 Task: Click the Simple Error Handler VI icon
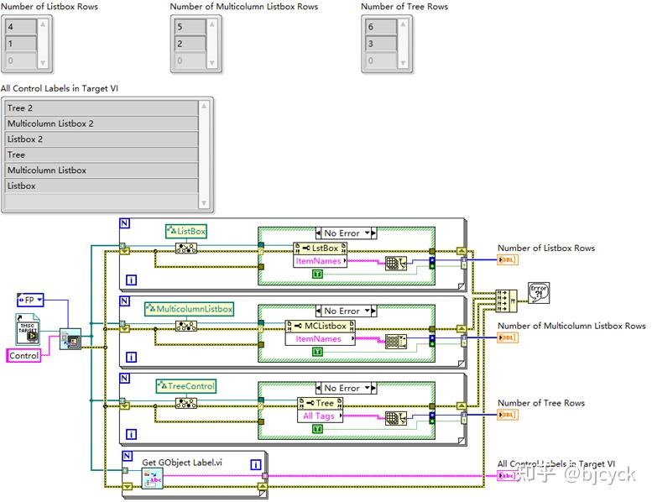pyautogui.click(x=539, y=292)
